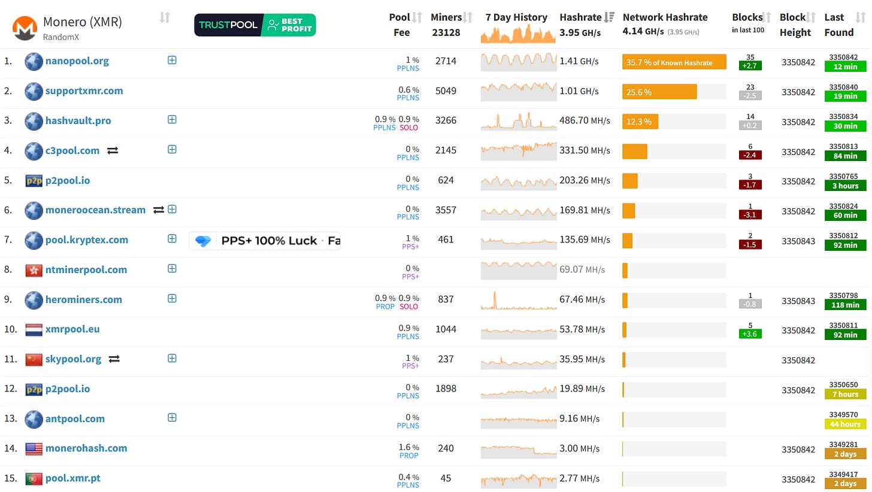The image size is (872, 492).
Task: Open the supportxmr.com pool link
Action: coord(84,90)
